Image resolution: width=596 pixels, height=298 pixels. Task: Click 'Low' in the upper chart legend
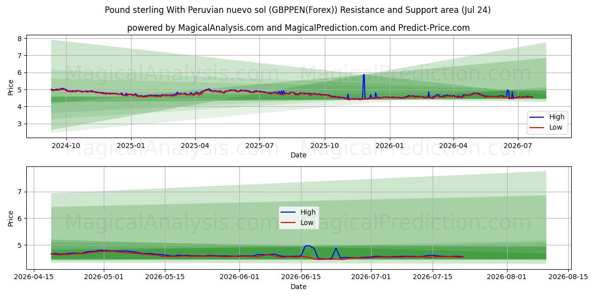pos(556,127)
